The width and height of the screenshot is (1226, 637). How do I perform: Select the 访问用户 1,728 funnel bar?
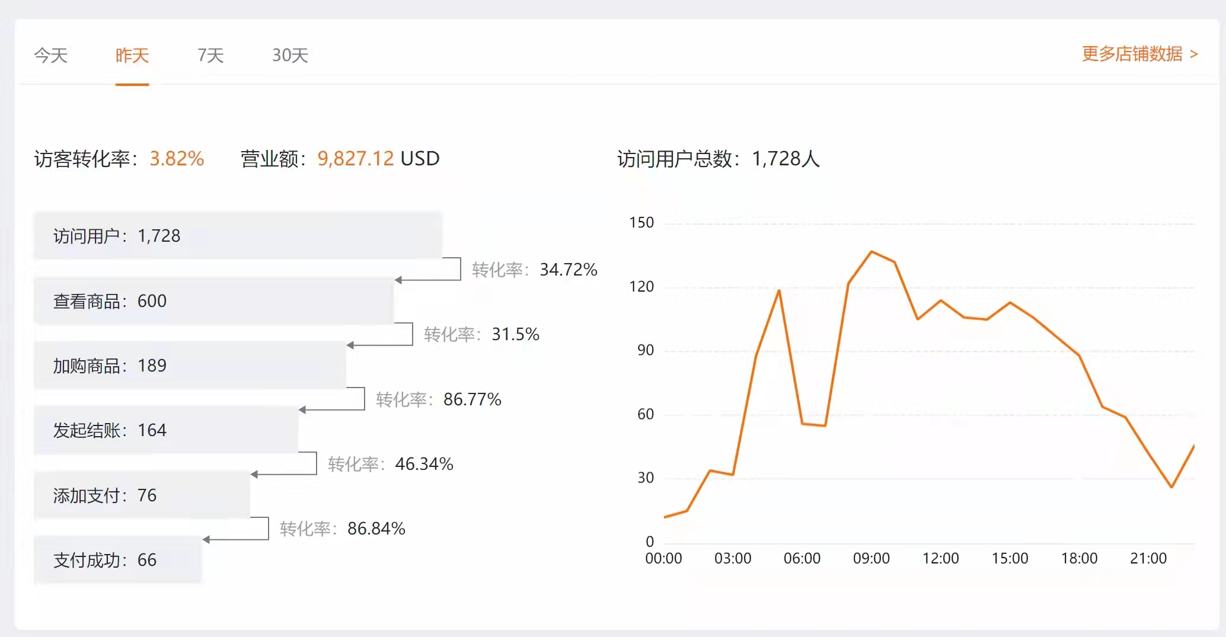237,235
